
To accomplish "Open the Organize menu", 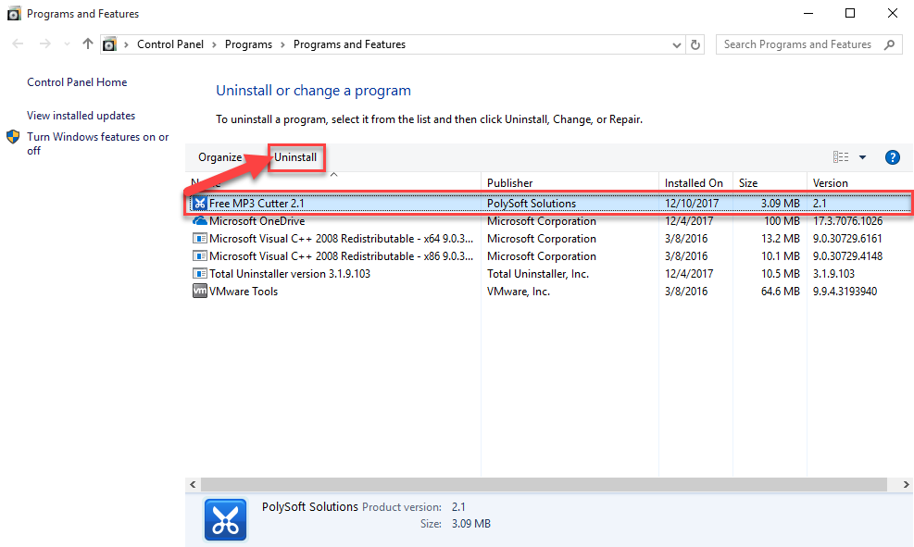I will click(219, 157).
